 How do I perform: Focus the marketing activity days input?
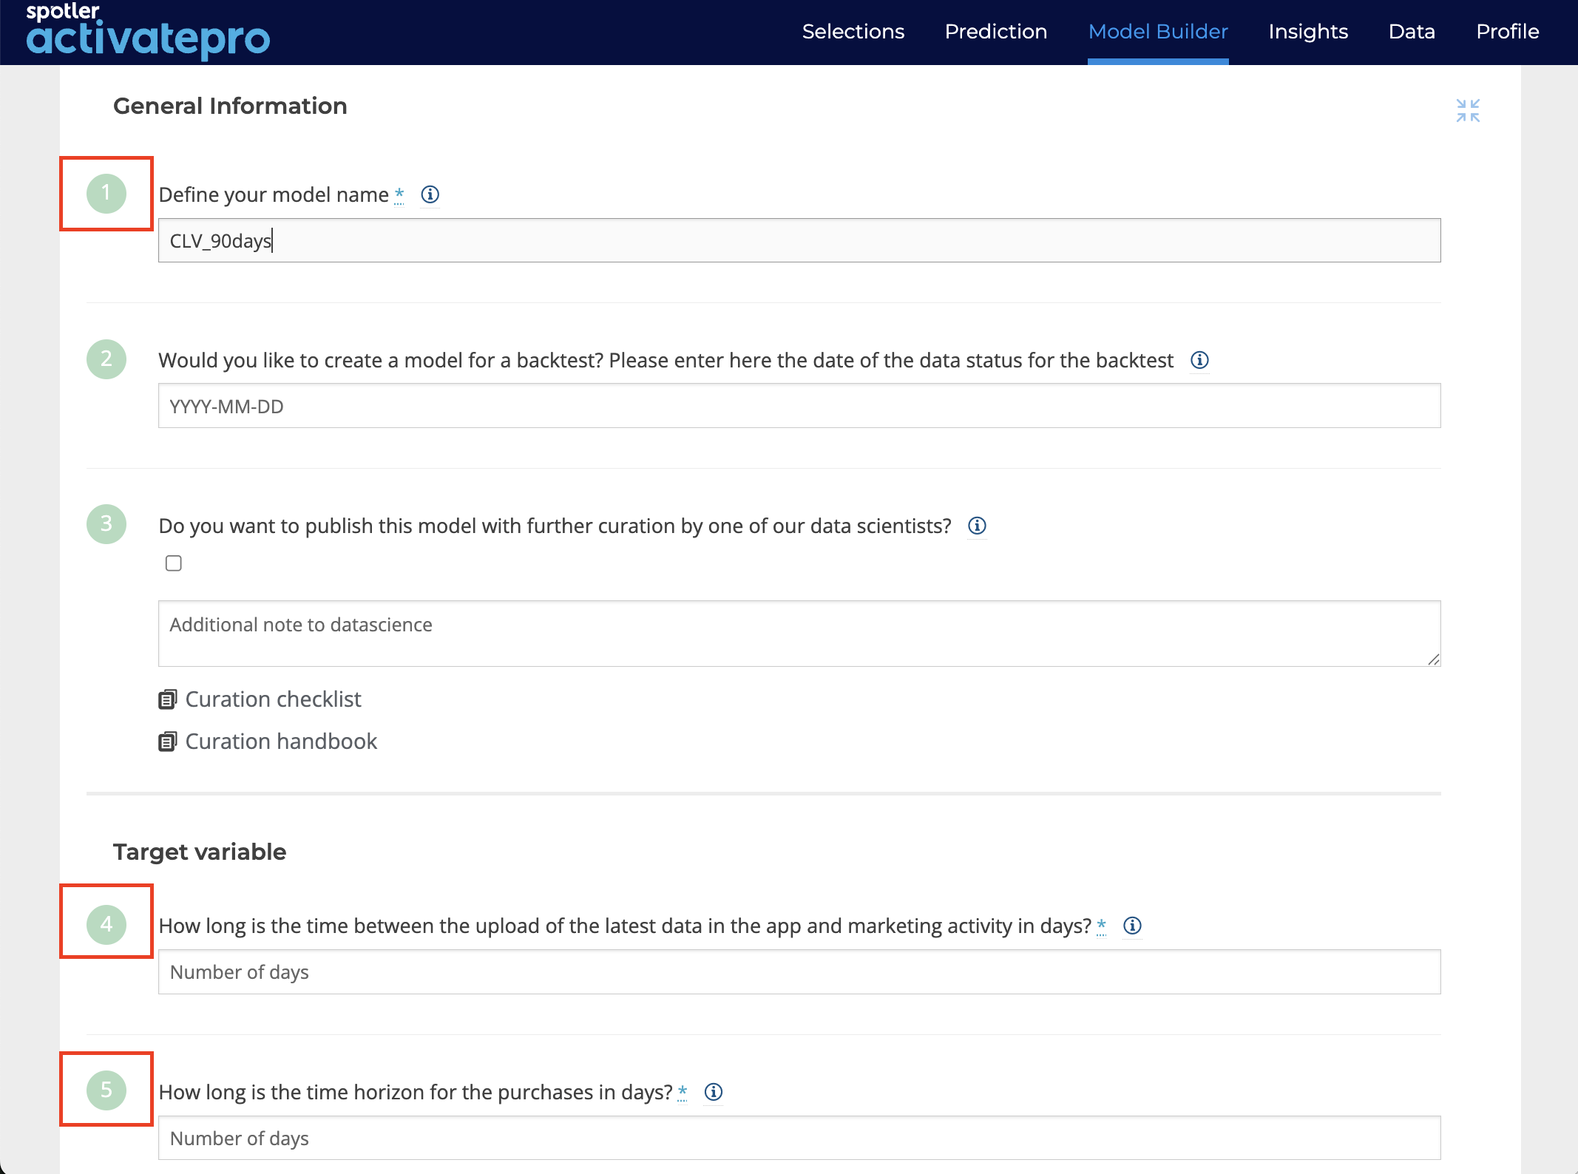[x=799, y=972]
